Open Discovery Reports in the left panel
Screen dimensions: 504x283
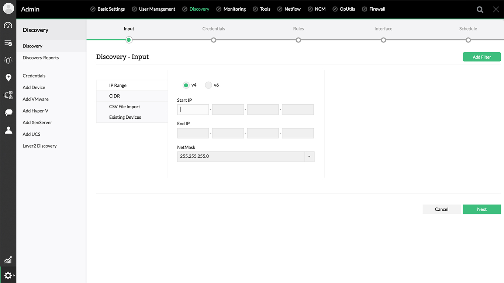(x=41, y=58)
